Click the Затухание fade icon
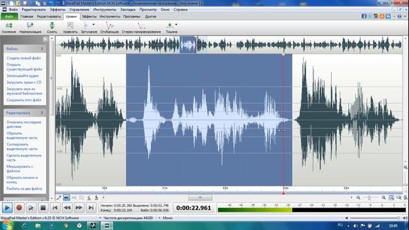This screenshot has width=409, height=230. click(86, 26)
